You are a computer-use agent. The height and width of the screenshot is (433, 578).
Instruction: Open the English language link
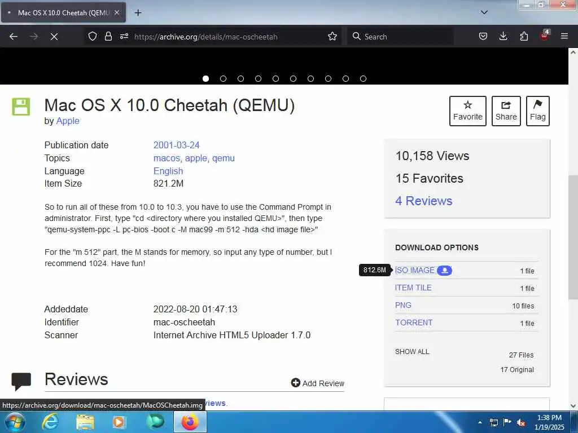pyautogui.click(x=168, y=171)
